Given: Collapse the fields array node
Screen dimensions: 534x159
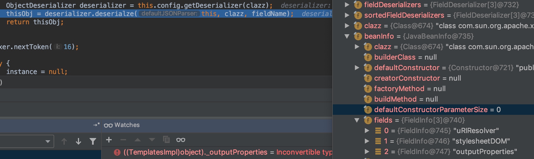Looking at the screenshot, I should [357, 120].
